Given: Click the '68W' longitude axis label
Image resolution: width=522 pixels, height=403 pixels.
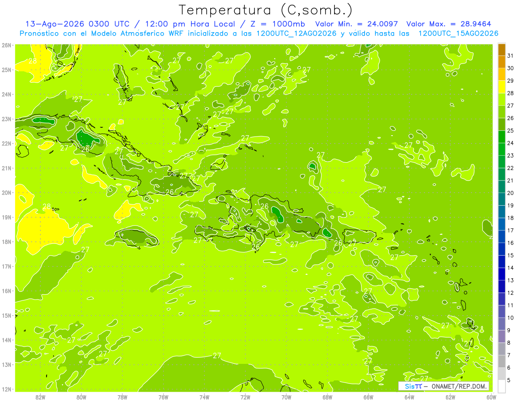Looking at the screenshot, I should [x=328, y=397].
